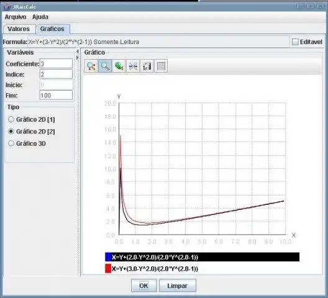Select Gráfico 2D [1] radio button
The width and height of the screenshot is (328, 298).
pos(11,119)
